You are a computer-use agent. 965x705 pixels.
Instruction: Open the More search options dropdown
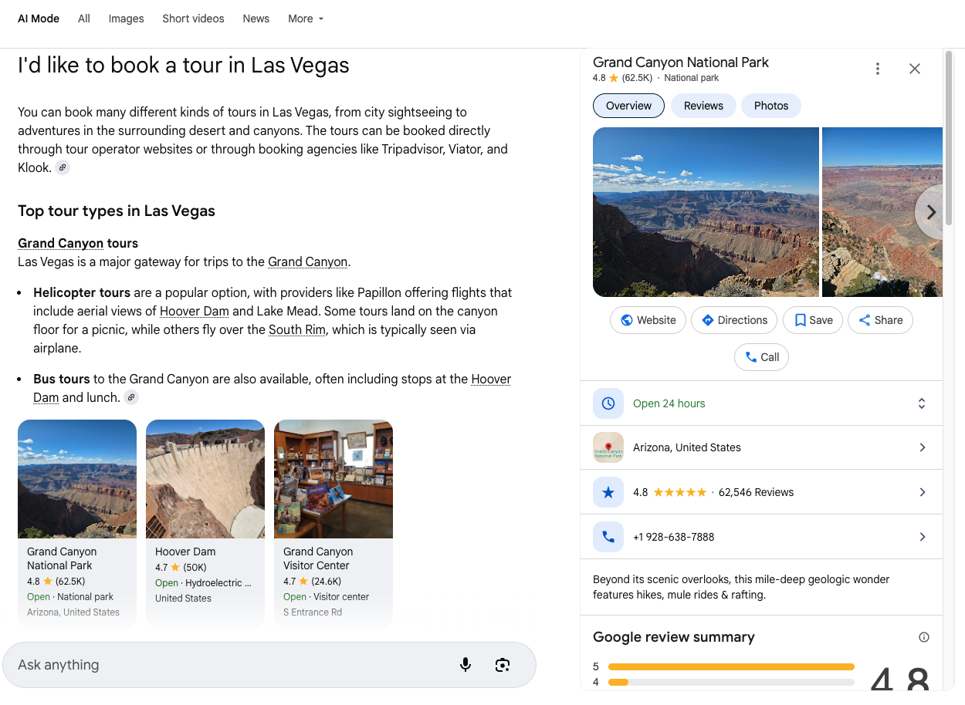coord(306,19)
